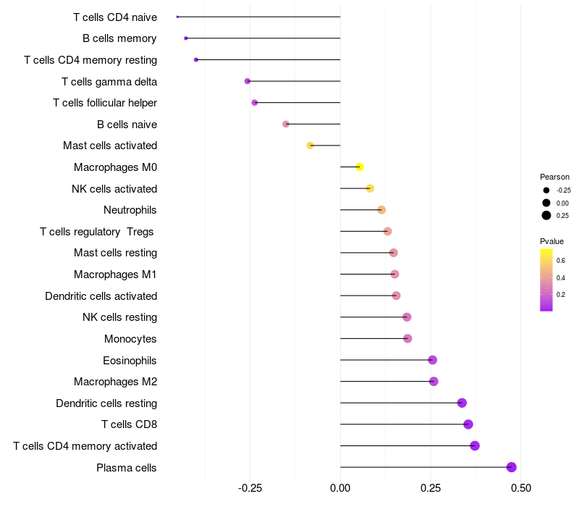Click the 0.00 Pearson legend dot
This screenshot has width=579, height=507.
click(546, 203)
